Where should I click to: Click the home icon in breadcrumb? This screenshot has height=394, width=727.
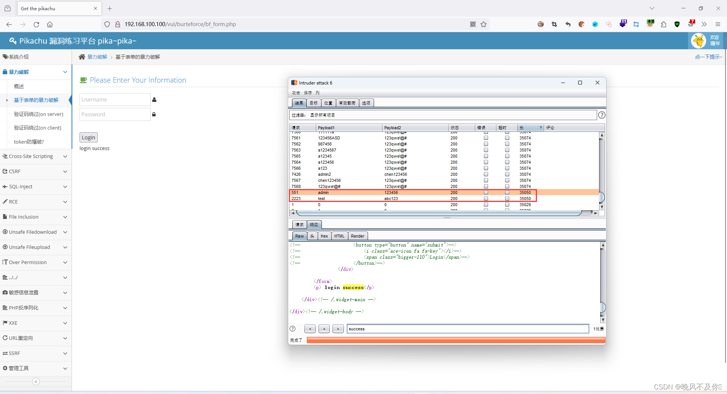point(82,57)
